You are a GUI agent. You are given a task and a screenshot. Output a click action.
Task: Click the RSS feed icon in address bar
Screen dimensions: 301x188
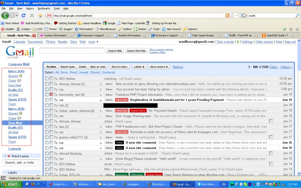pos(228,16)
